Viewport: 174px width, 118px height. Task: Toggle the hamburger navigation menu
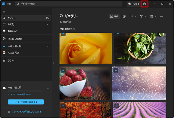coord(4,12)
